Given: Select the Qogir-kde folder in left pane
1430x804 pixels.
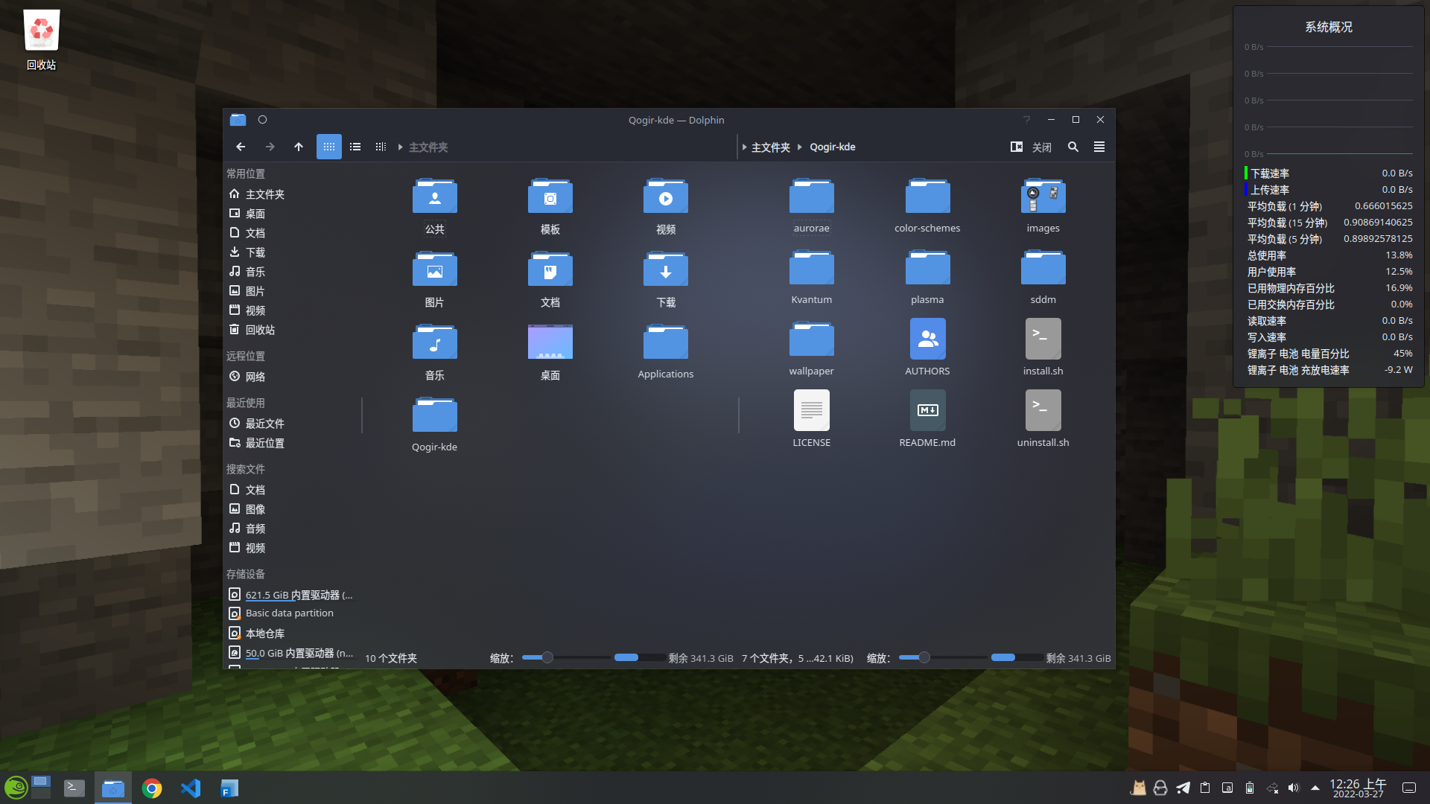Looking at the screenshot, I should pyautogui.click(x=435, y=416).
